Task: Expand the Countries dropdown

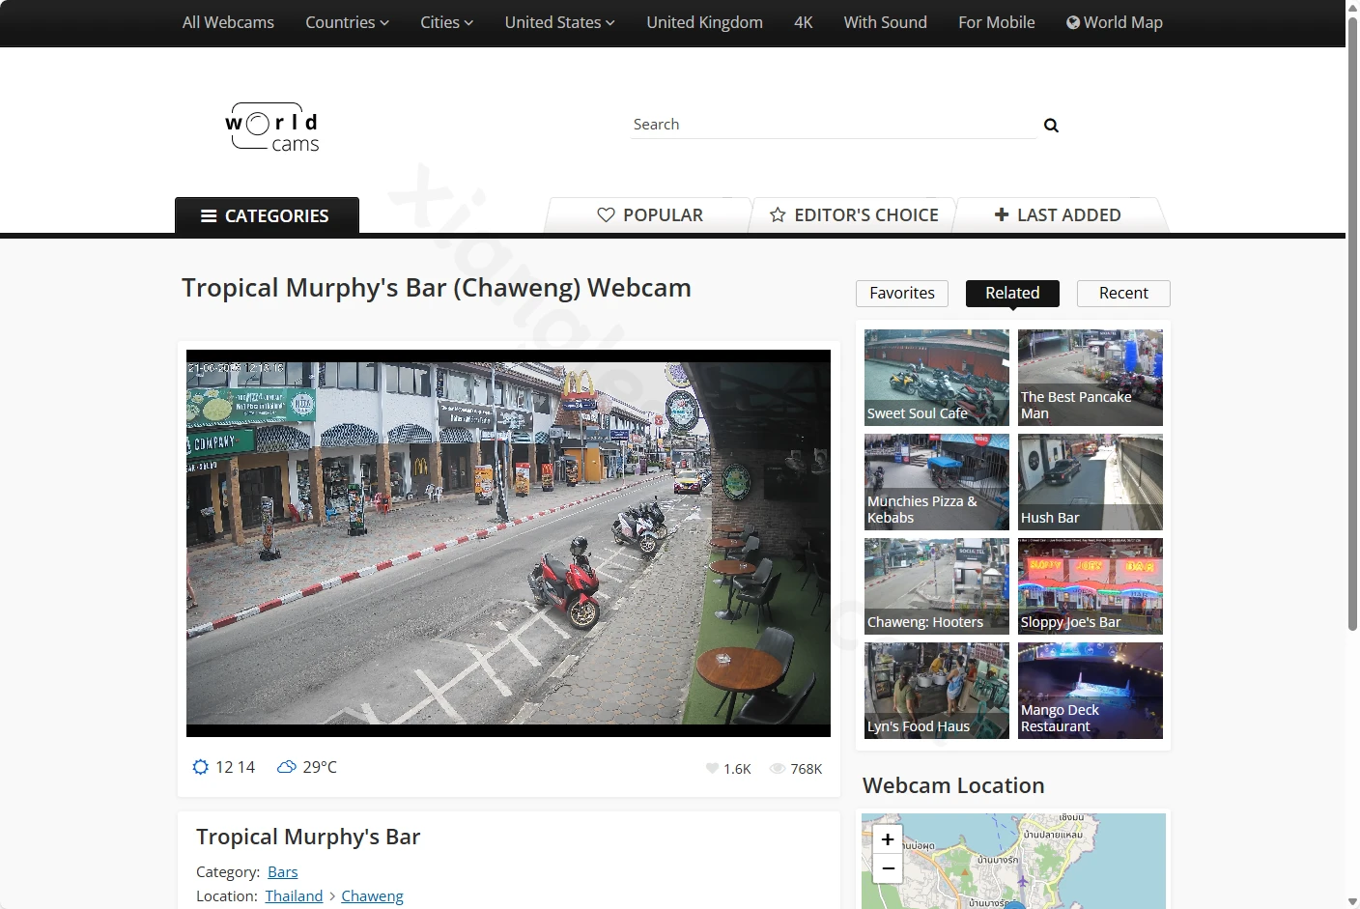Action: pyautogui.click(x=347, y=22)
